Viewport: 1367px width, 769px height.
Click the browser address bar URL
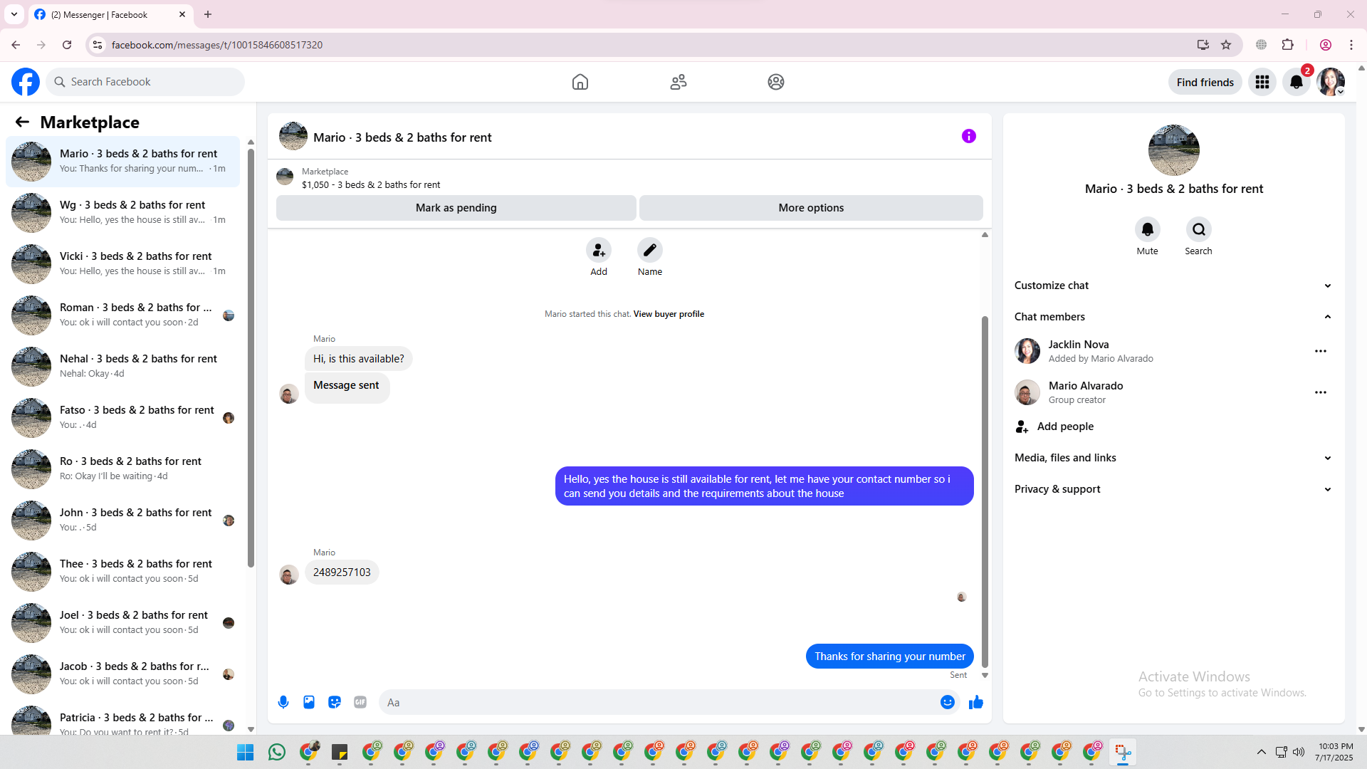pos(217,45)
